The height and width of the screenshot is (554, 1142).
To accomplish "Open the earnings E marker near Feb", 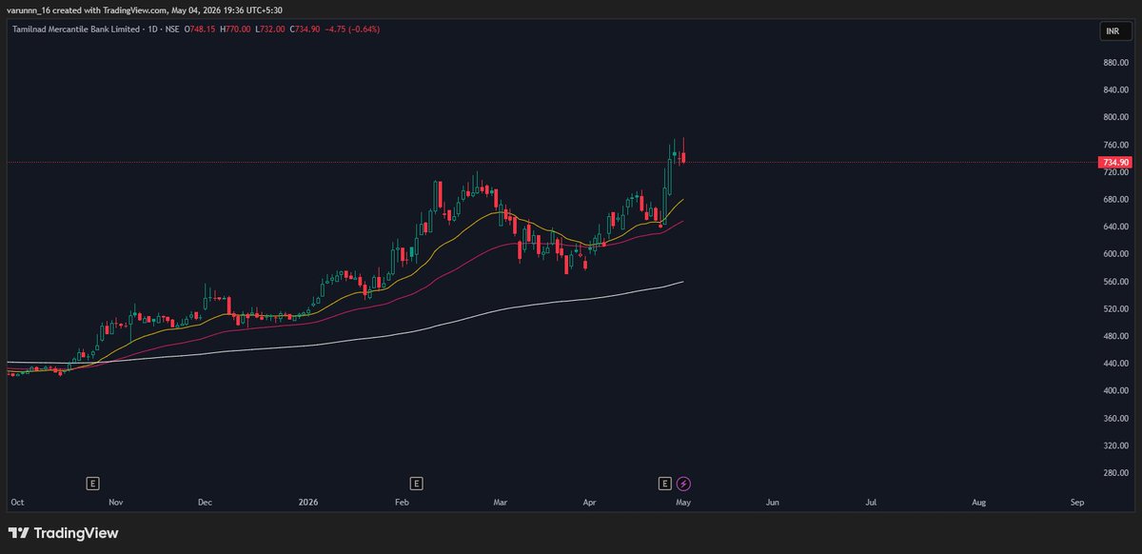I will [x=416, y=484].
